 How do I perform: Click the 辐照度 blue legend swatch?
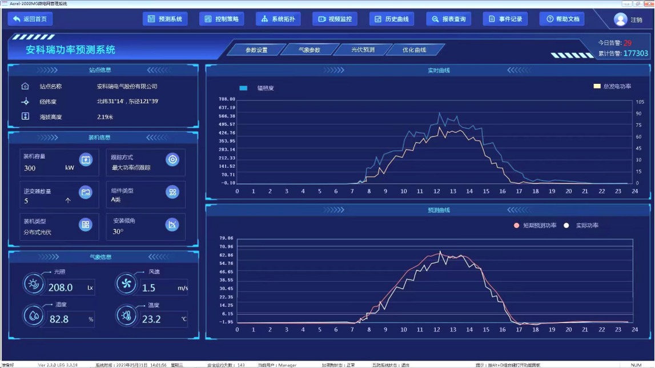pyautogui.click(x=243, y=88)
